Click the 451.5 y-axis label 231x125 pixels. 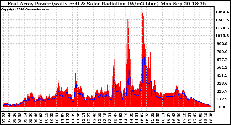[x=222, y=75]
